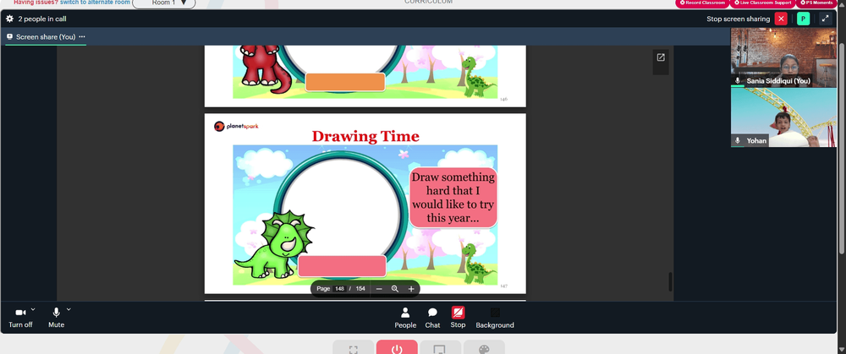Select the Screen share (You) tab
The height and width of the screenshot is (354, 846).
click(x=46, y=36)
